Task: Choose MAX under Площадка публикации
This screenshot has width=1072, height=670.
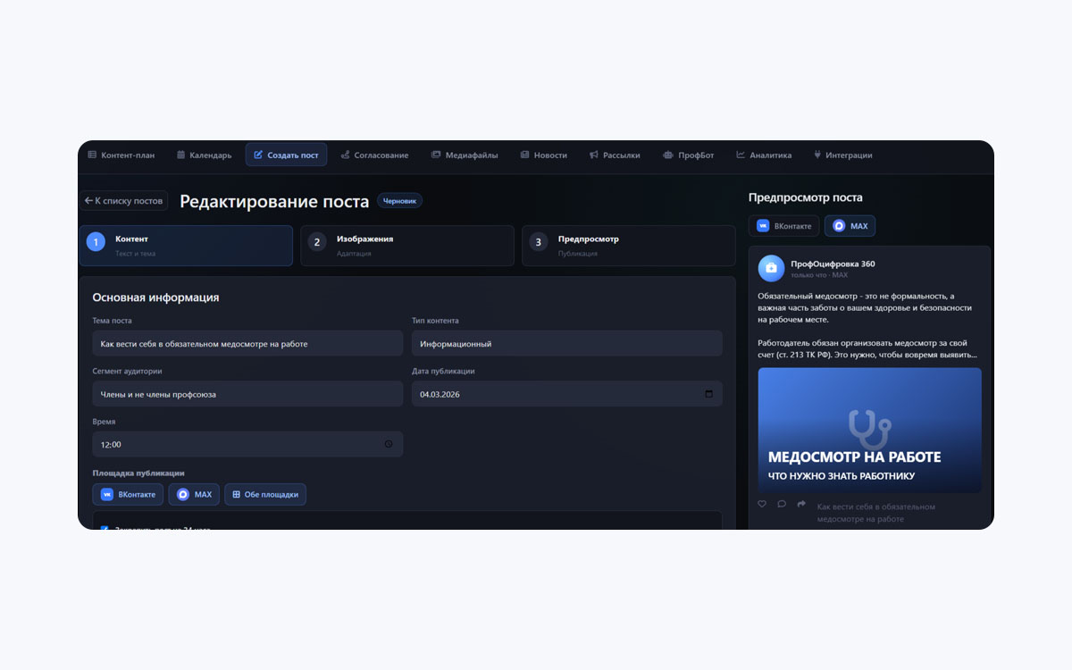Action: coord(194,494)
